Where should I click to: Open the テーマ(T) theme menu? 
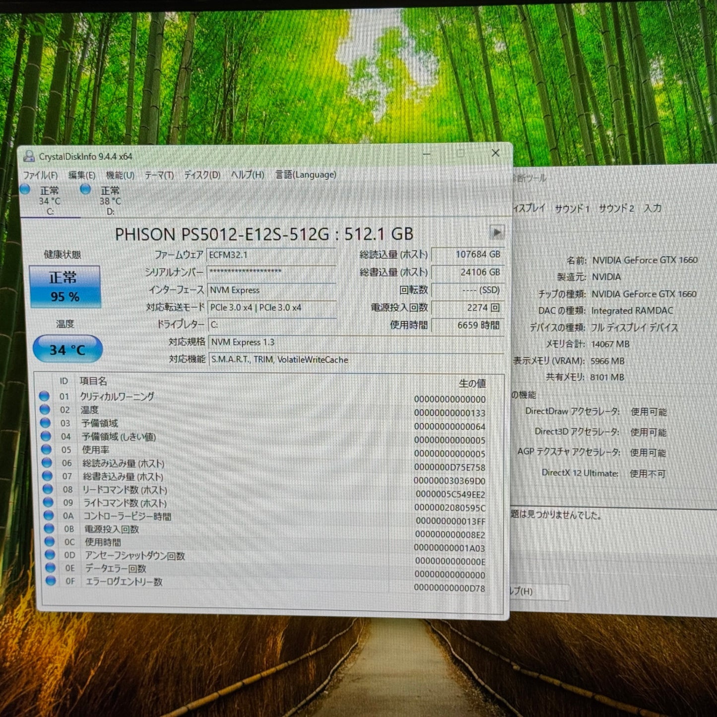(x=160, y=175)
